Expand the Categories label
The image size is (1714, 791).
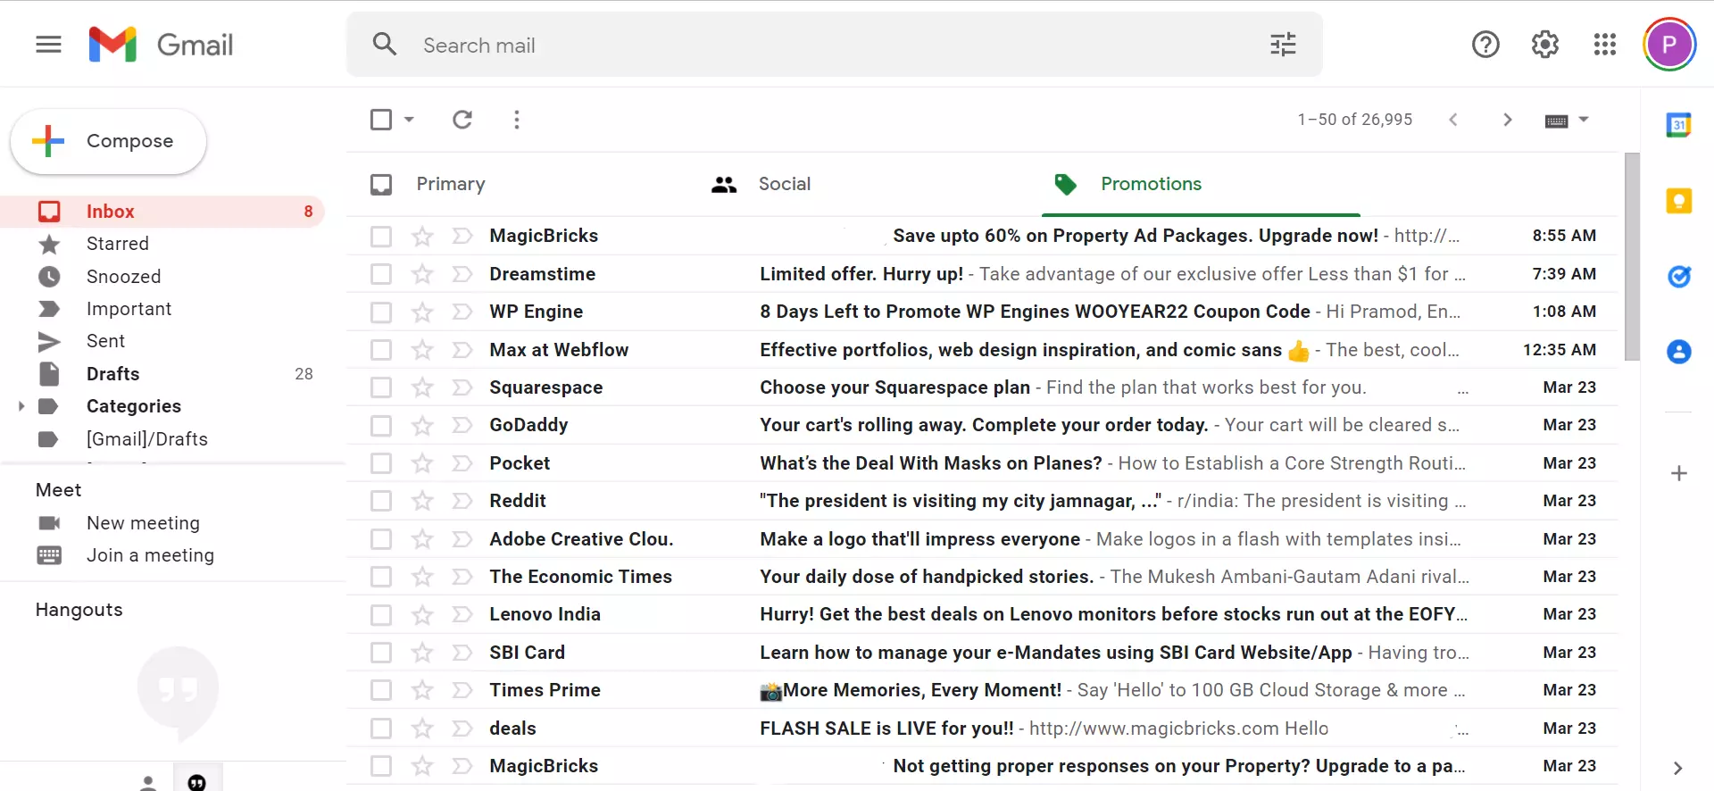21,406
